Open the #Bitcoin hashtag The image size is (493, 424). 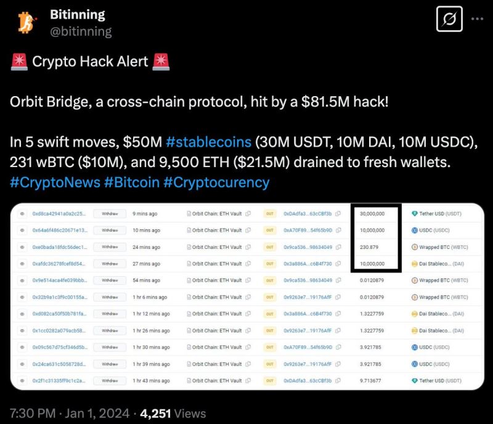(x=129, y=182)
